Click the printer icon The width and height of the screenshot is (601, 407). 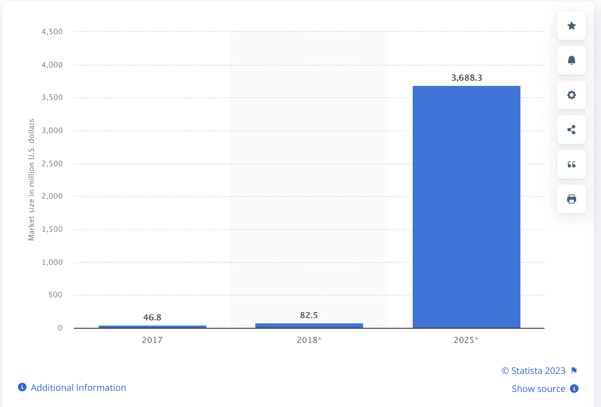[x=571, y=199]
